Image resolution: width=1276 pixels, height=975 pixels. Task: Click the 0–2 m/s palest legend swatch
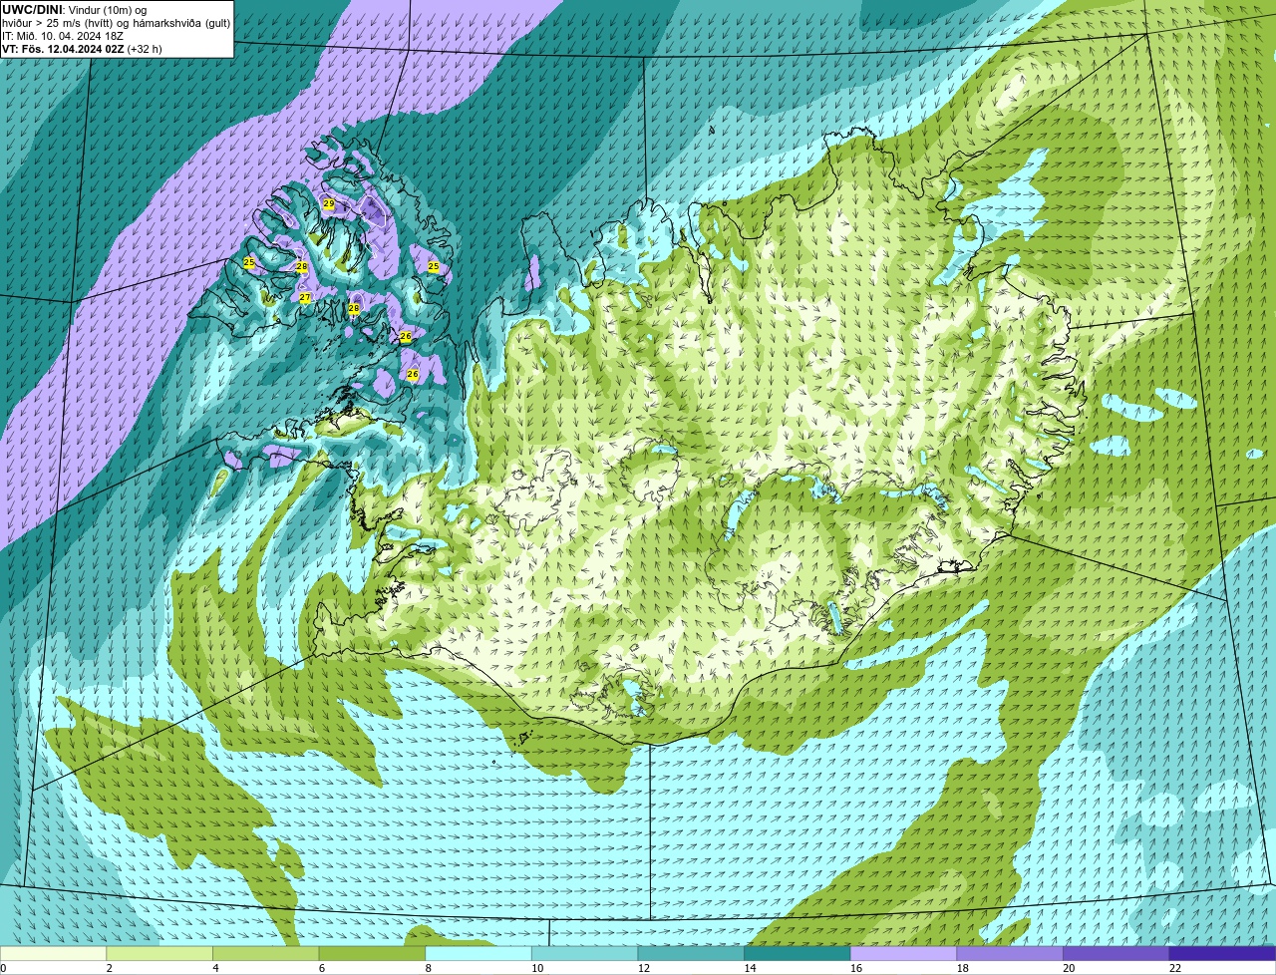click(53, 953)
